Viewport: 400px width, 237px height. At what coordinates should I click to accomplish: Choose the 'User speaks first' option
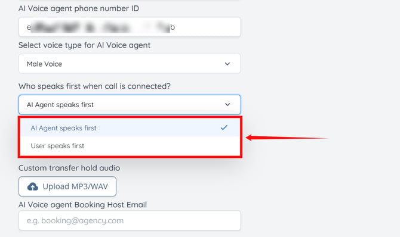click(x=130, y=146)
